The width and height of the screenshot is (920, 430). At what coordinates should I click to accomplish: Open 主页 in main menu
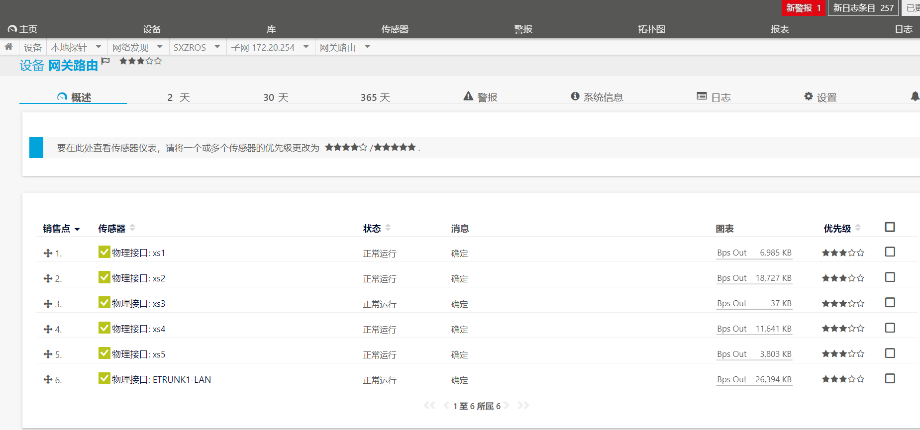[23, 29]
